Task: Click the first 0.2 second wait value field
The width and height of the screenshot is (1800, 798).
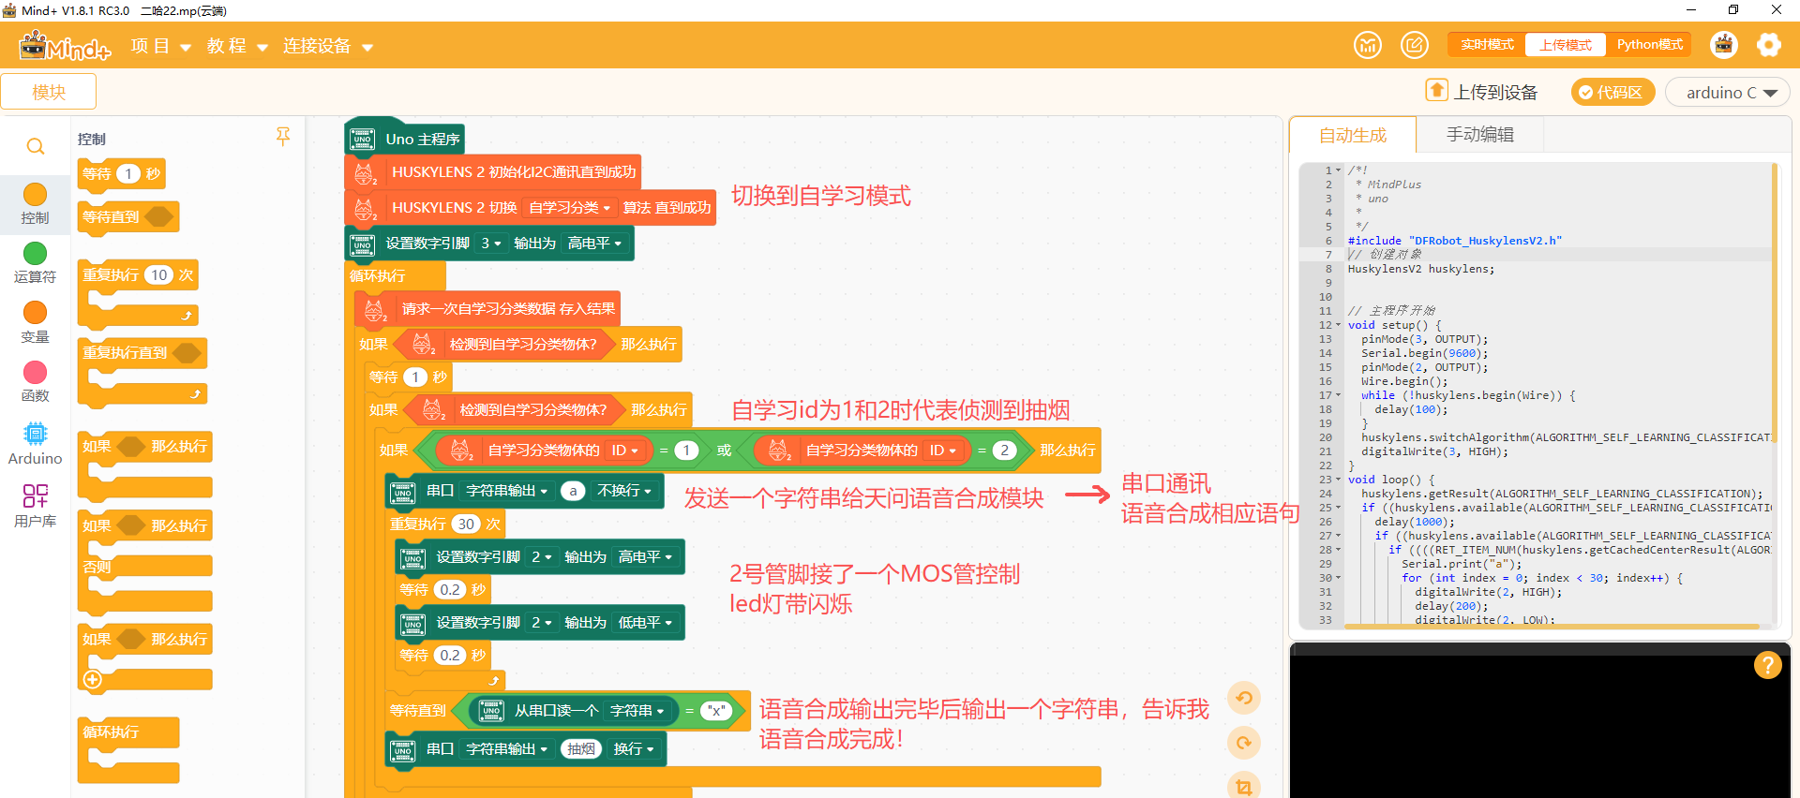Action: point(450,590)
